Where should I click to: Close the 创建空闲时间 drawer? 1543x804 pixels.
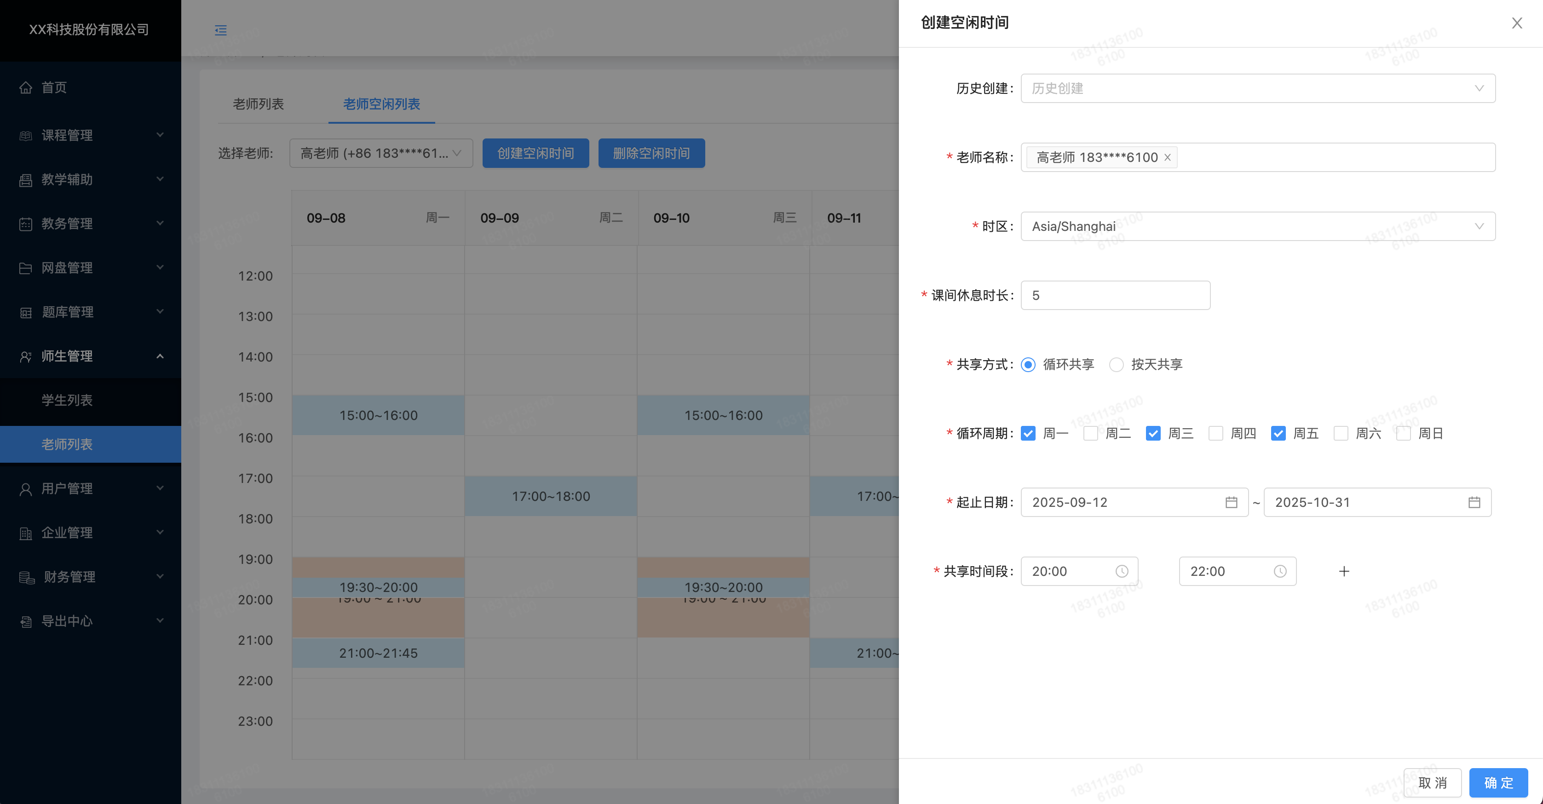coord(1517,23)
